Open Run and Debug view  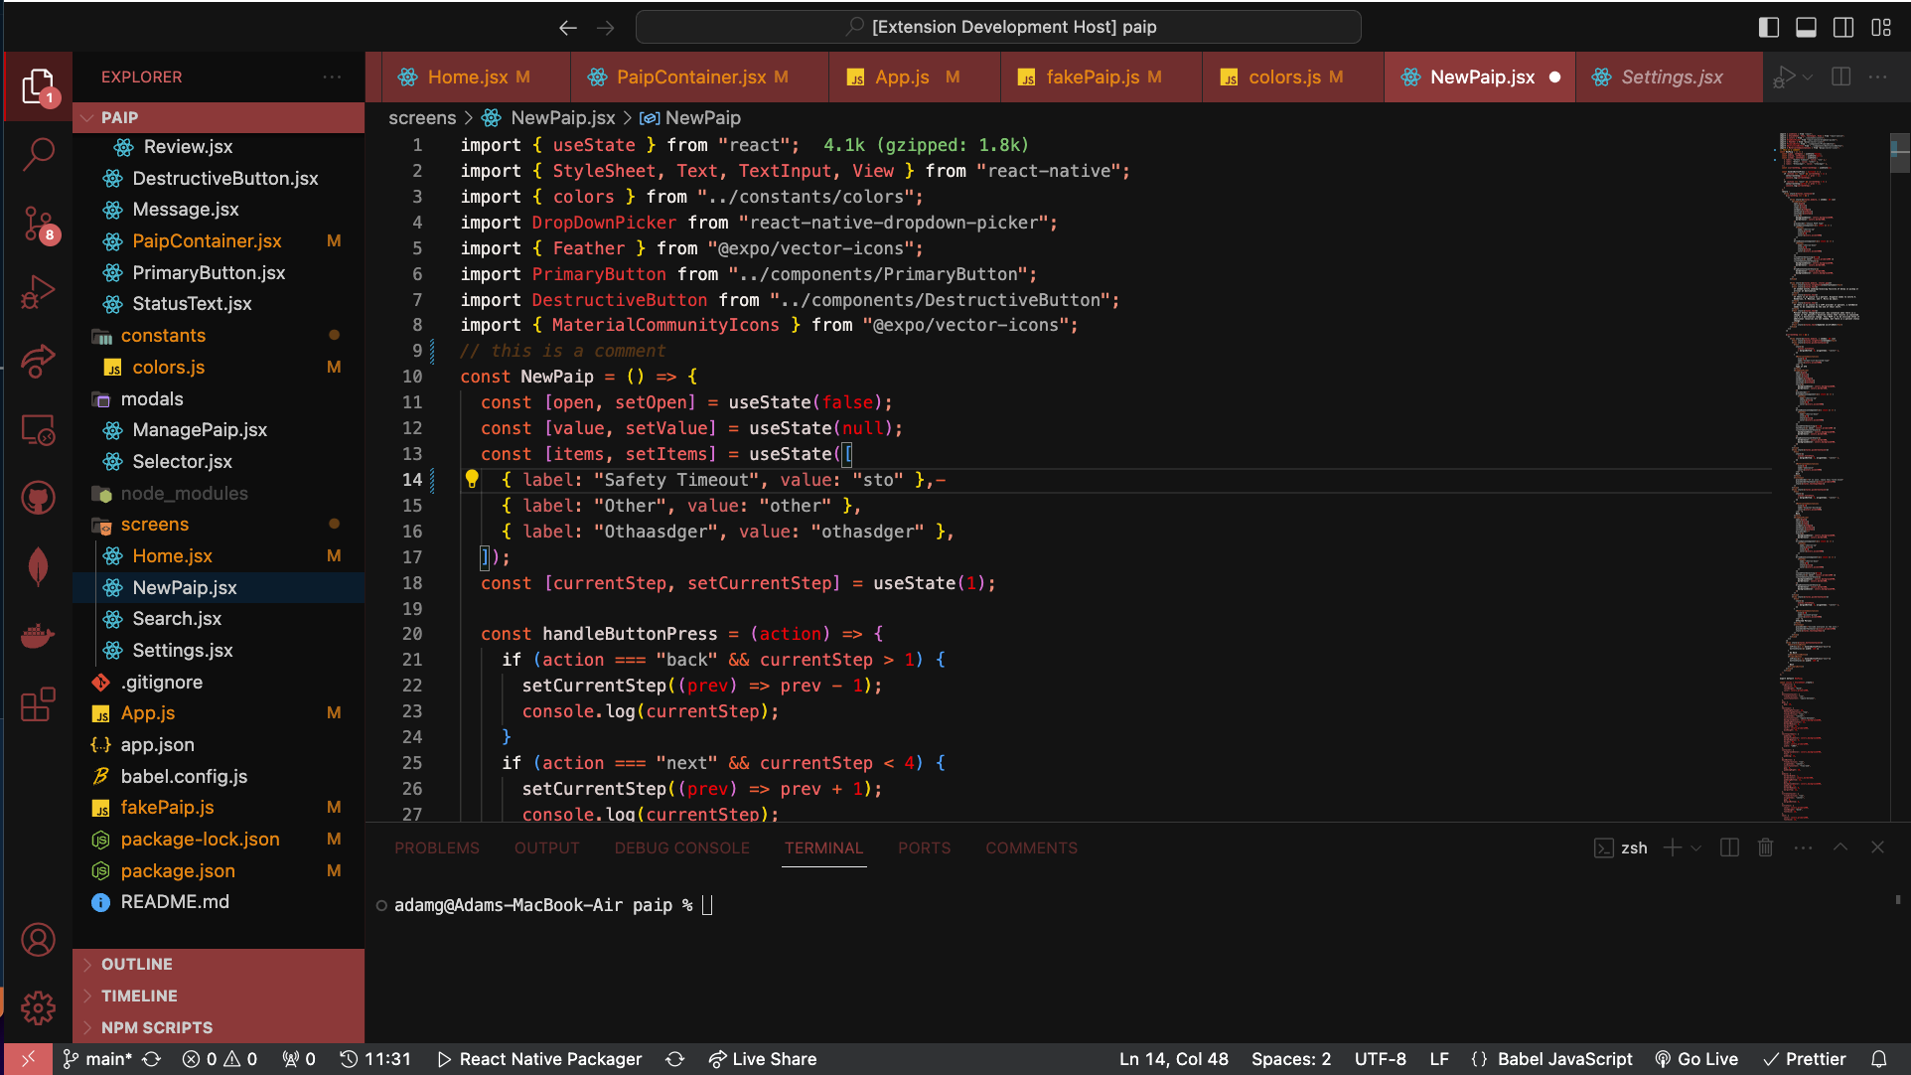[x=38, y=293]
